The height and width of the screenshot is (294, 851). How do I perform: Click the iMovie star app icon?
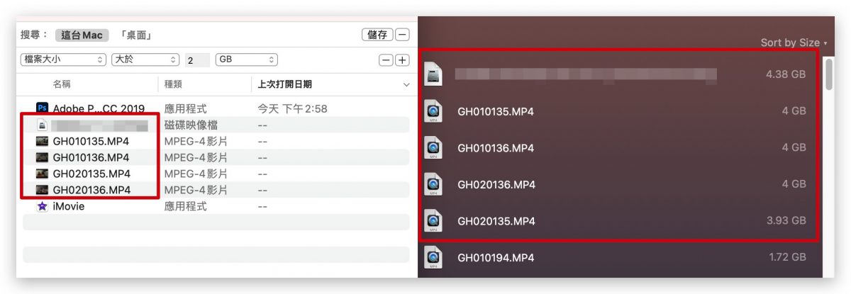[42, 206]
